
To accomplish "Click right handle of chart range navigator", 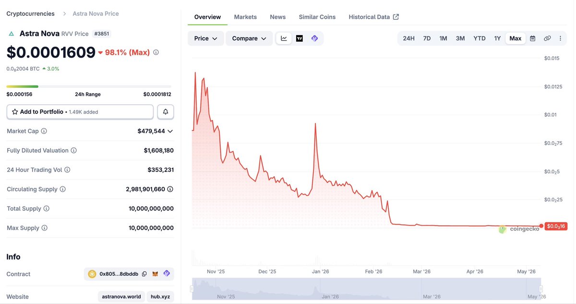I will point(541,289).
